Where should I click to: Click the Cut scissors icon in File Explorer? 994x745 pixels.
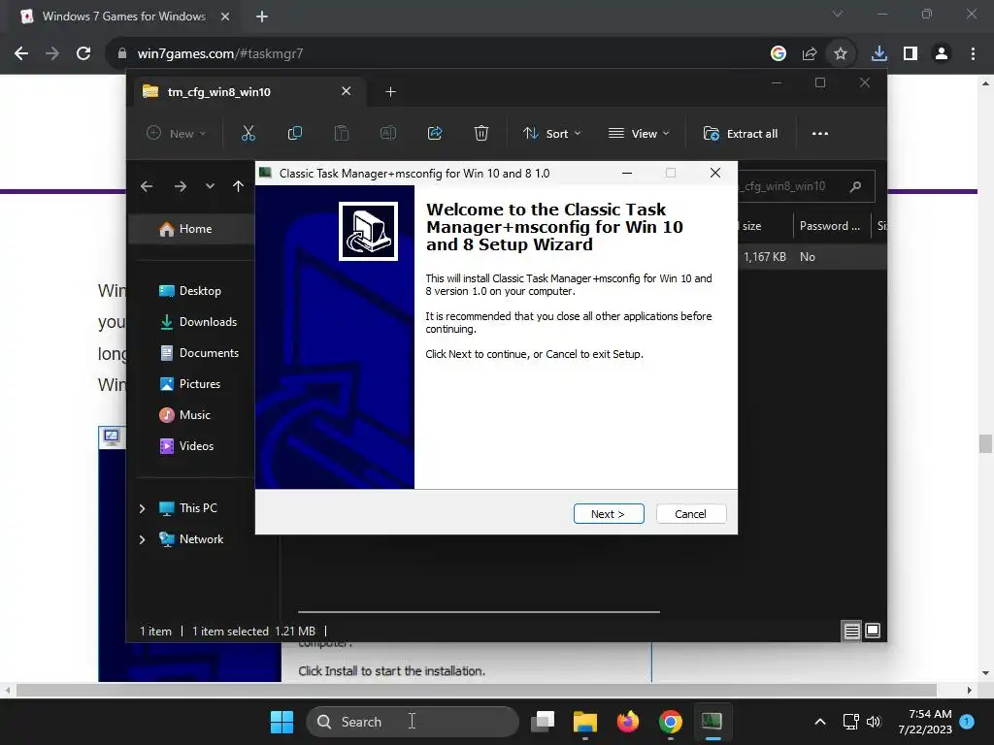pos(248,133)
